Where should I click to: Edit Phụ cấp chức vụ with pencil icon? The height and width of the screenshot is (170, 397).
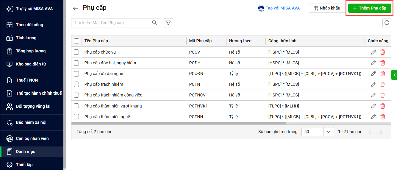[x=373, y=52]
